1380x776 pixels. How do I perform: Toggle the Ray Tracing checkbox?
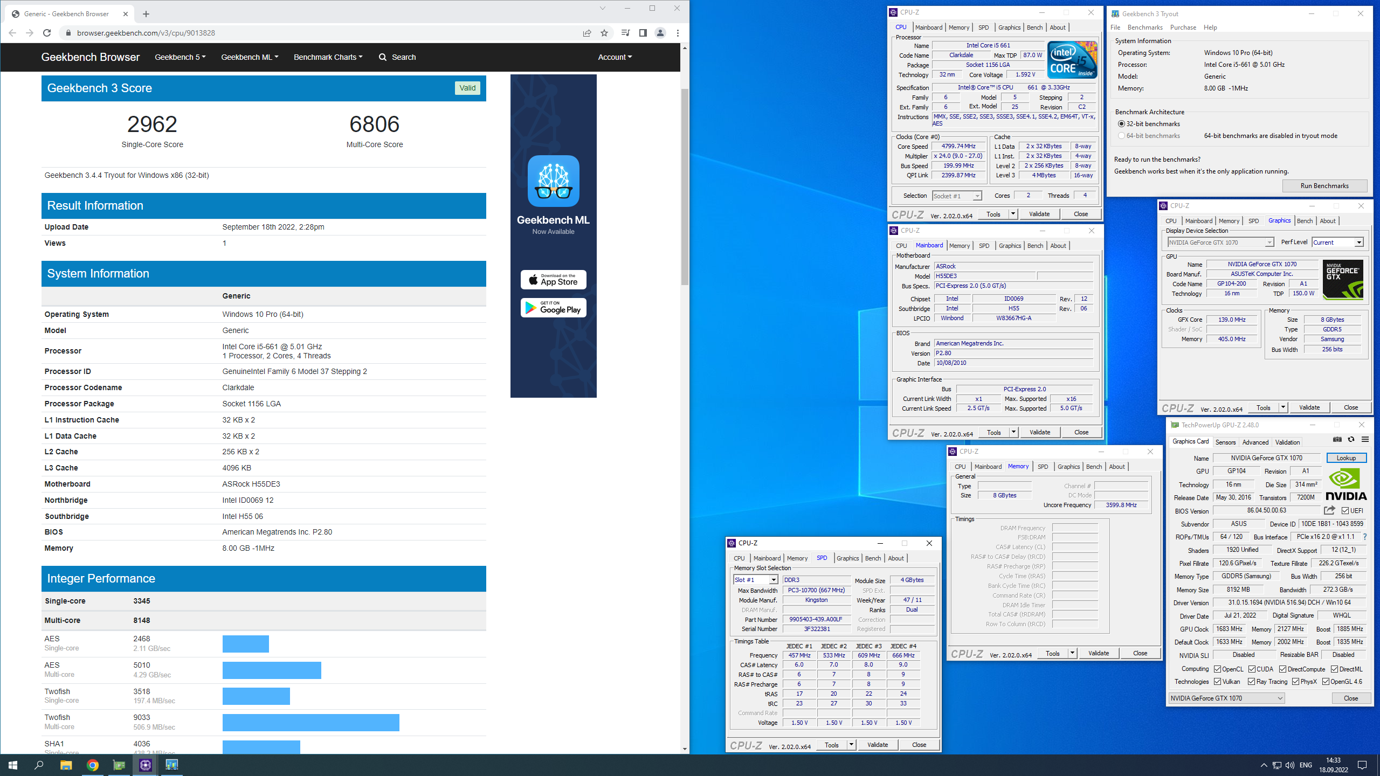click(x=1252, y=682)
